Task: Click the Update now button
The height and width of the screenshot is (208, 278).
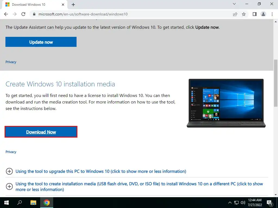Action: [x=41, y=42]
